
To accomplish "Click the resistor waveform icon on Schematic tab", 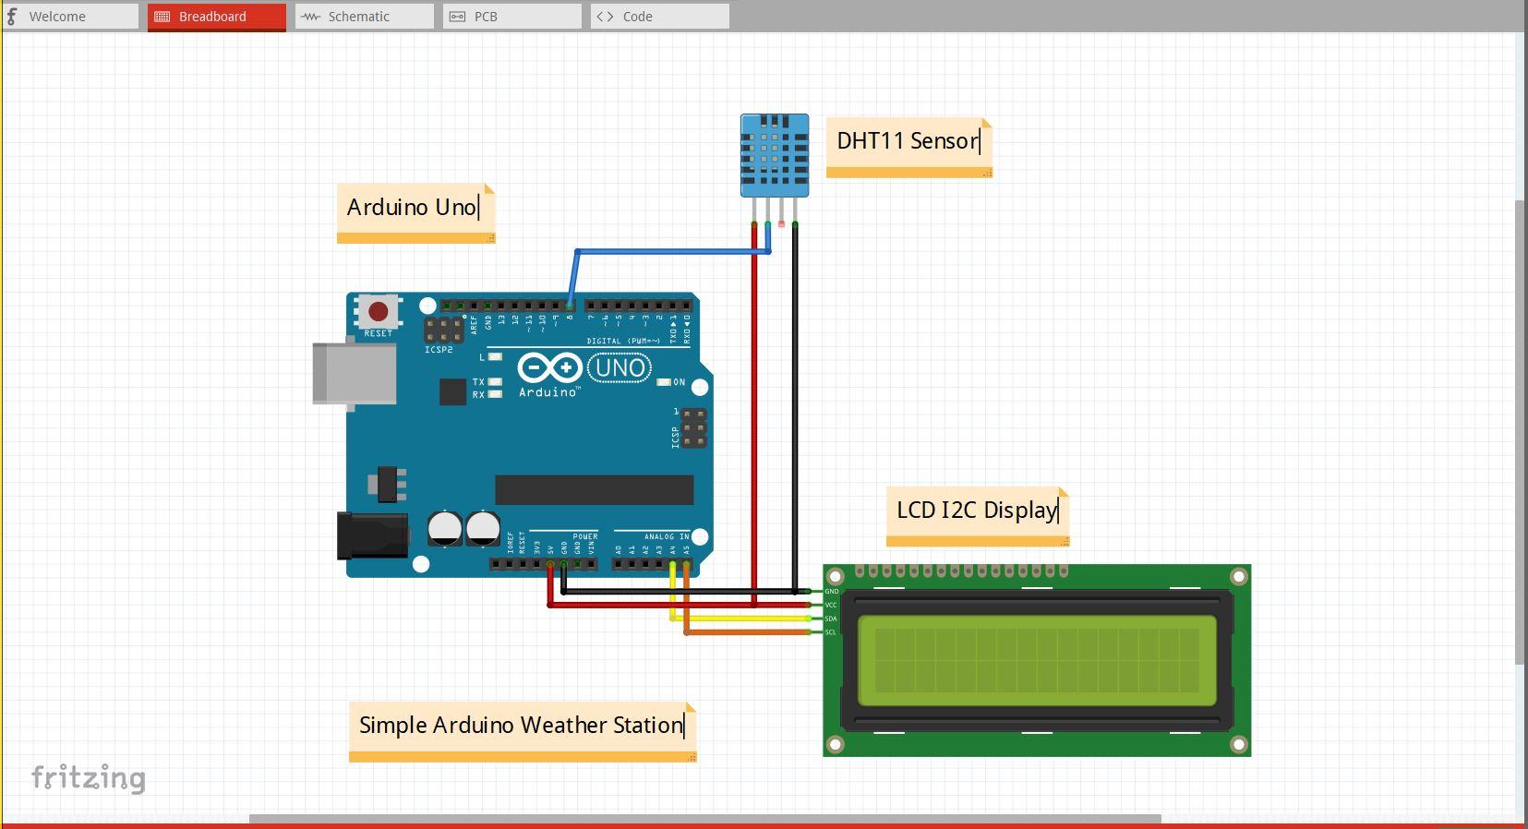I will pos(310,17).
